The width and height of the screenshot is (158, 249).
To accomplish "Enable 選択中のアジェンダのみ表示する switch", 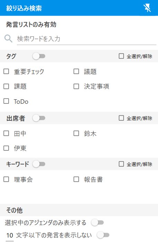I will pos(97,223).
